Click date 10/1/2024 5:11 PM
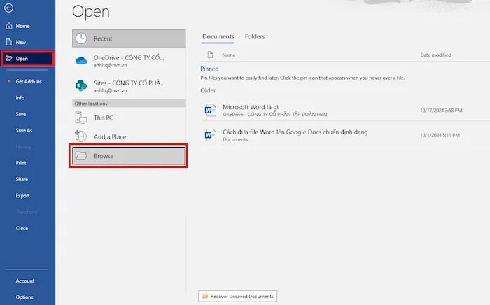The image size is (490, 305). [440, 135]
